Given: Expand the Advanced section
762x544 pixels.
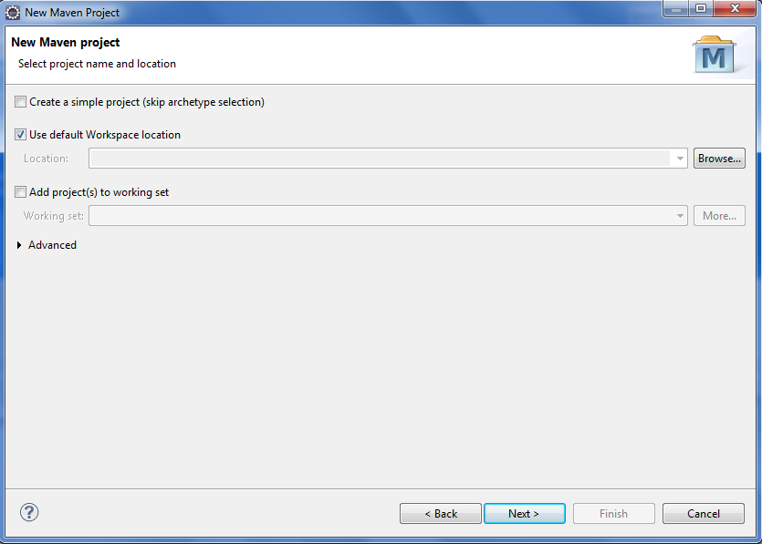Looking at the screenshot, I should pyautogui.click(x=19, y=244).
